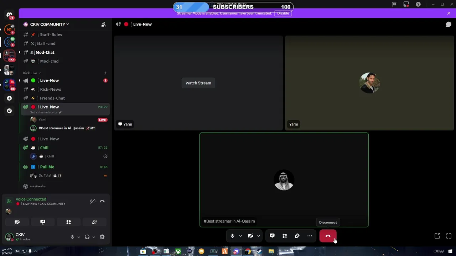Open User Settings gear icon

click(102, 237)
